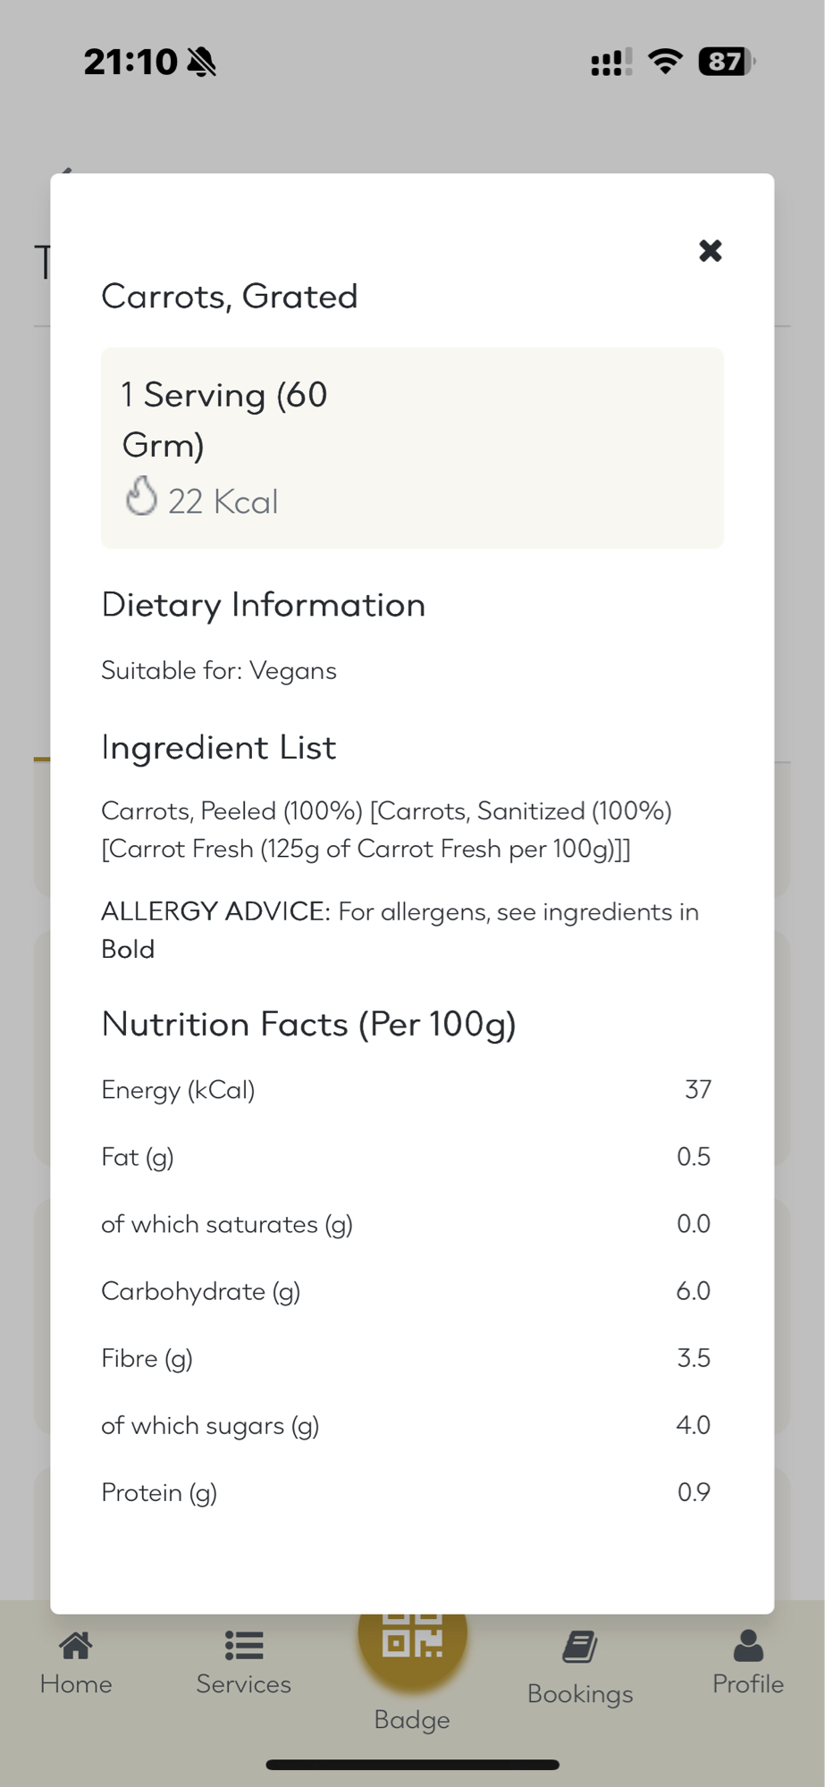Tap the Suitable for: Vegans text

219,671
